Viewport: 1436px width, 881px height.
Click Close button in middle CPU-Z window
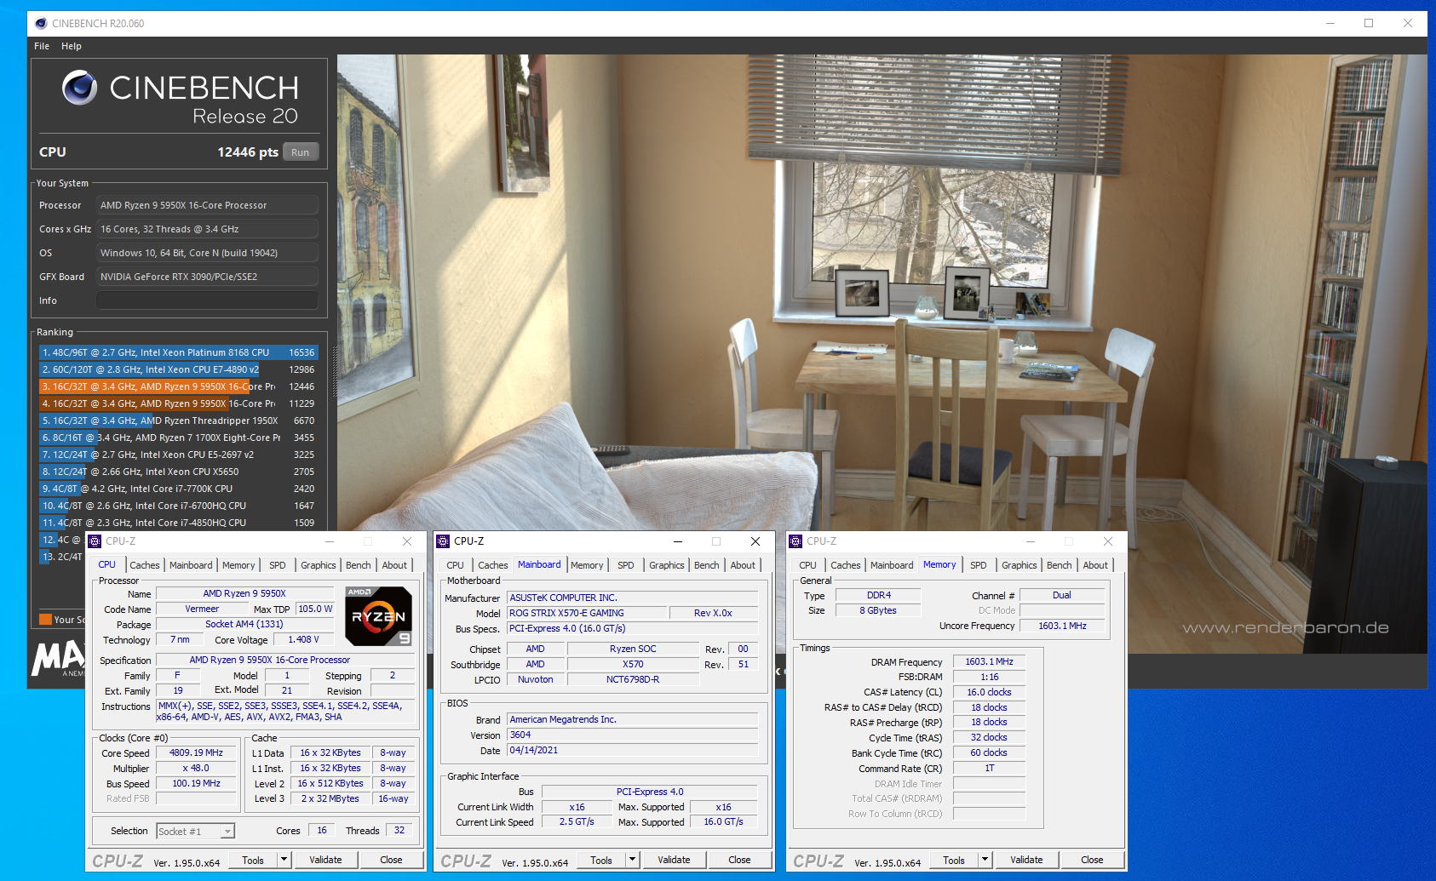pos(739,860)
